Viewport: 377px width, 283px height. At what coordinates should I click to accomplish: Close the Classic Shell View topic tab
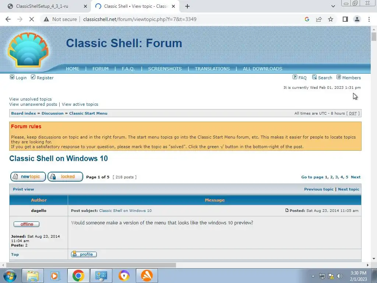click(x=173, y=6)
